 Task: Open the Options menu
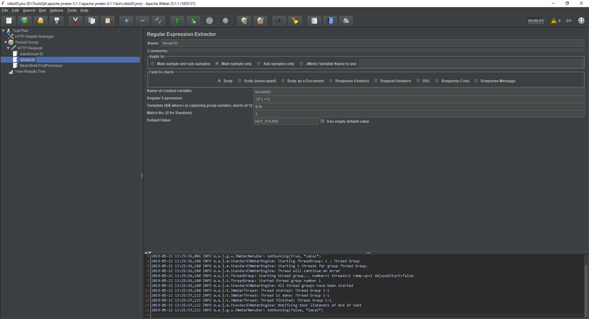point(56,11)
